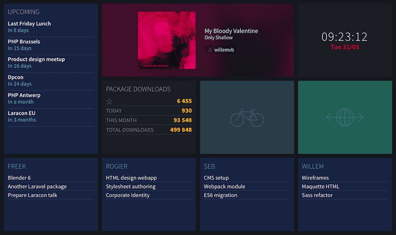Click the In 16 days label
The height and width of the screenshot is (235, 396).
click(20, 66)
